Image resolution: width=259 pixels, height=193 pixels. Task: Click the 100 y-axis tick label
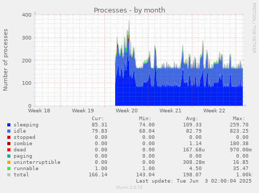pyautogui.click(x=27, y=83)
